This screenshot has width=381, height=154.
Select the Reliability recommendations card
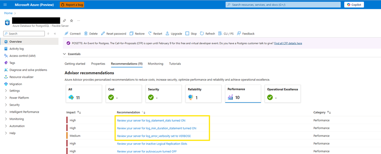tap(203, 94)
